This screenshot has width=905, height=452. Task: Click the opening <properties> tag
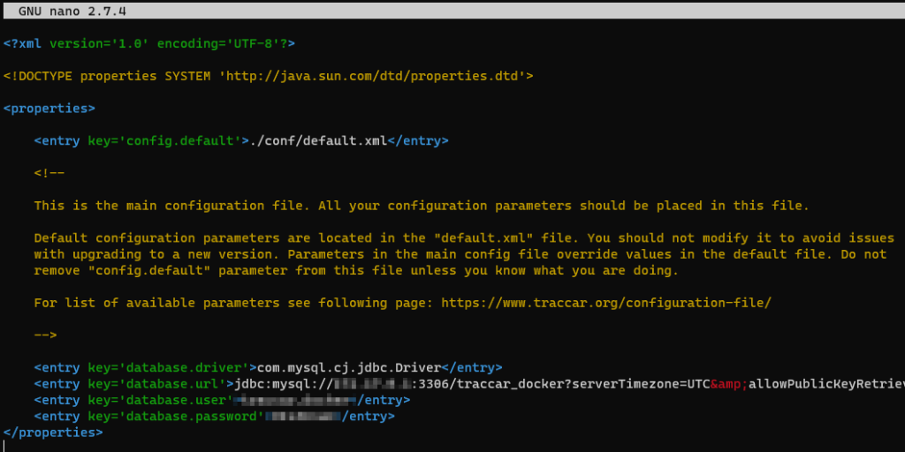tap(49, 109)
